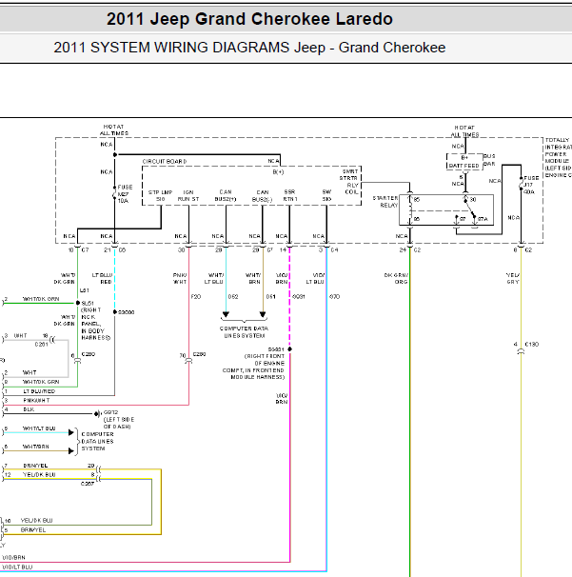The height and width of the screenshot is (577, 572).
Task: Select the "G912" ground label
Action: 111,412
